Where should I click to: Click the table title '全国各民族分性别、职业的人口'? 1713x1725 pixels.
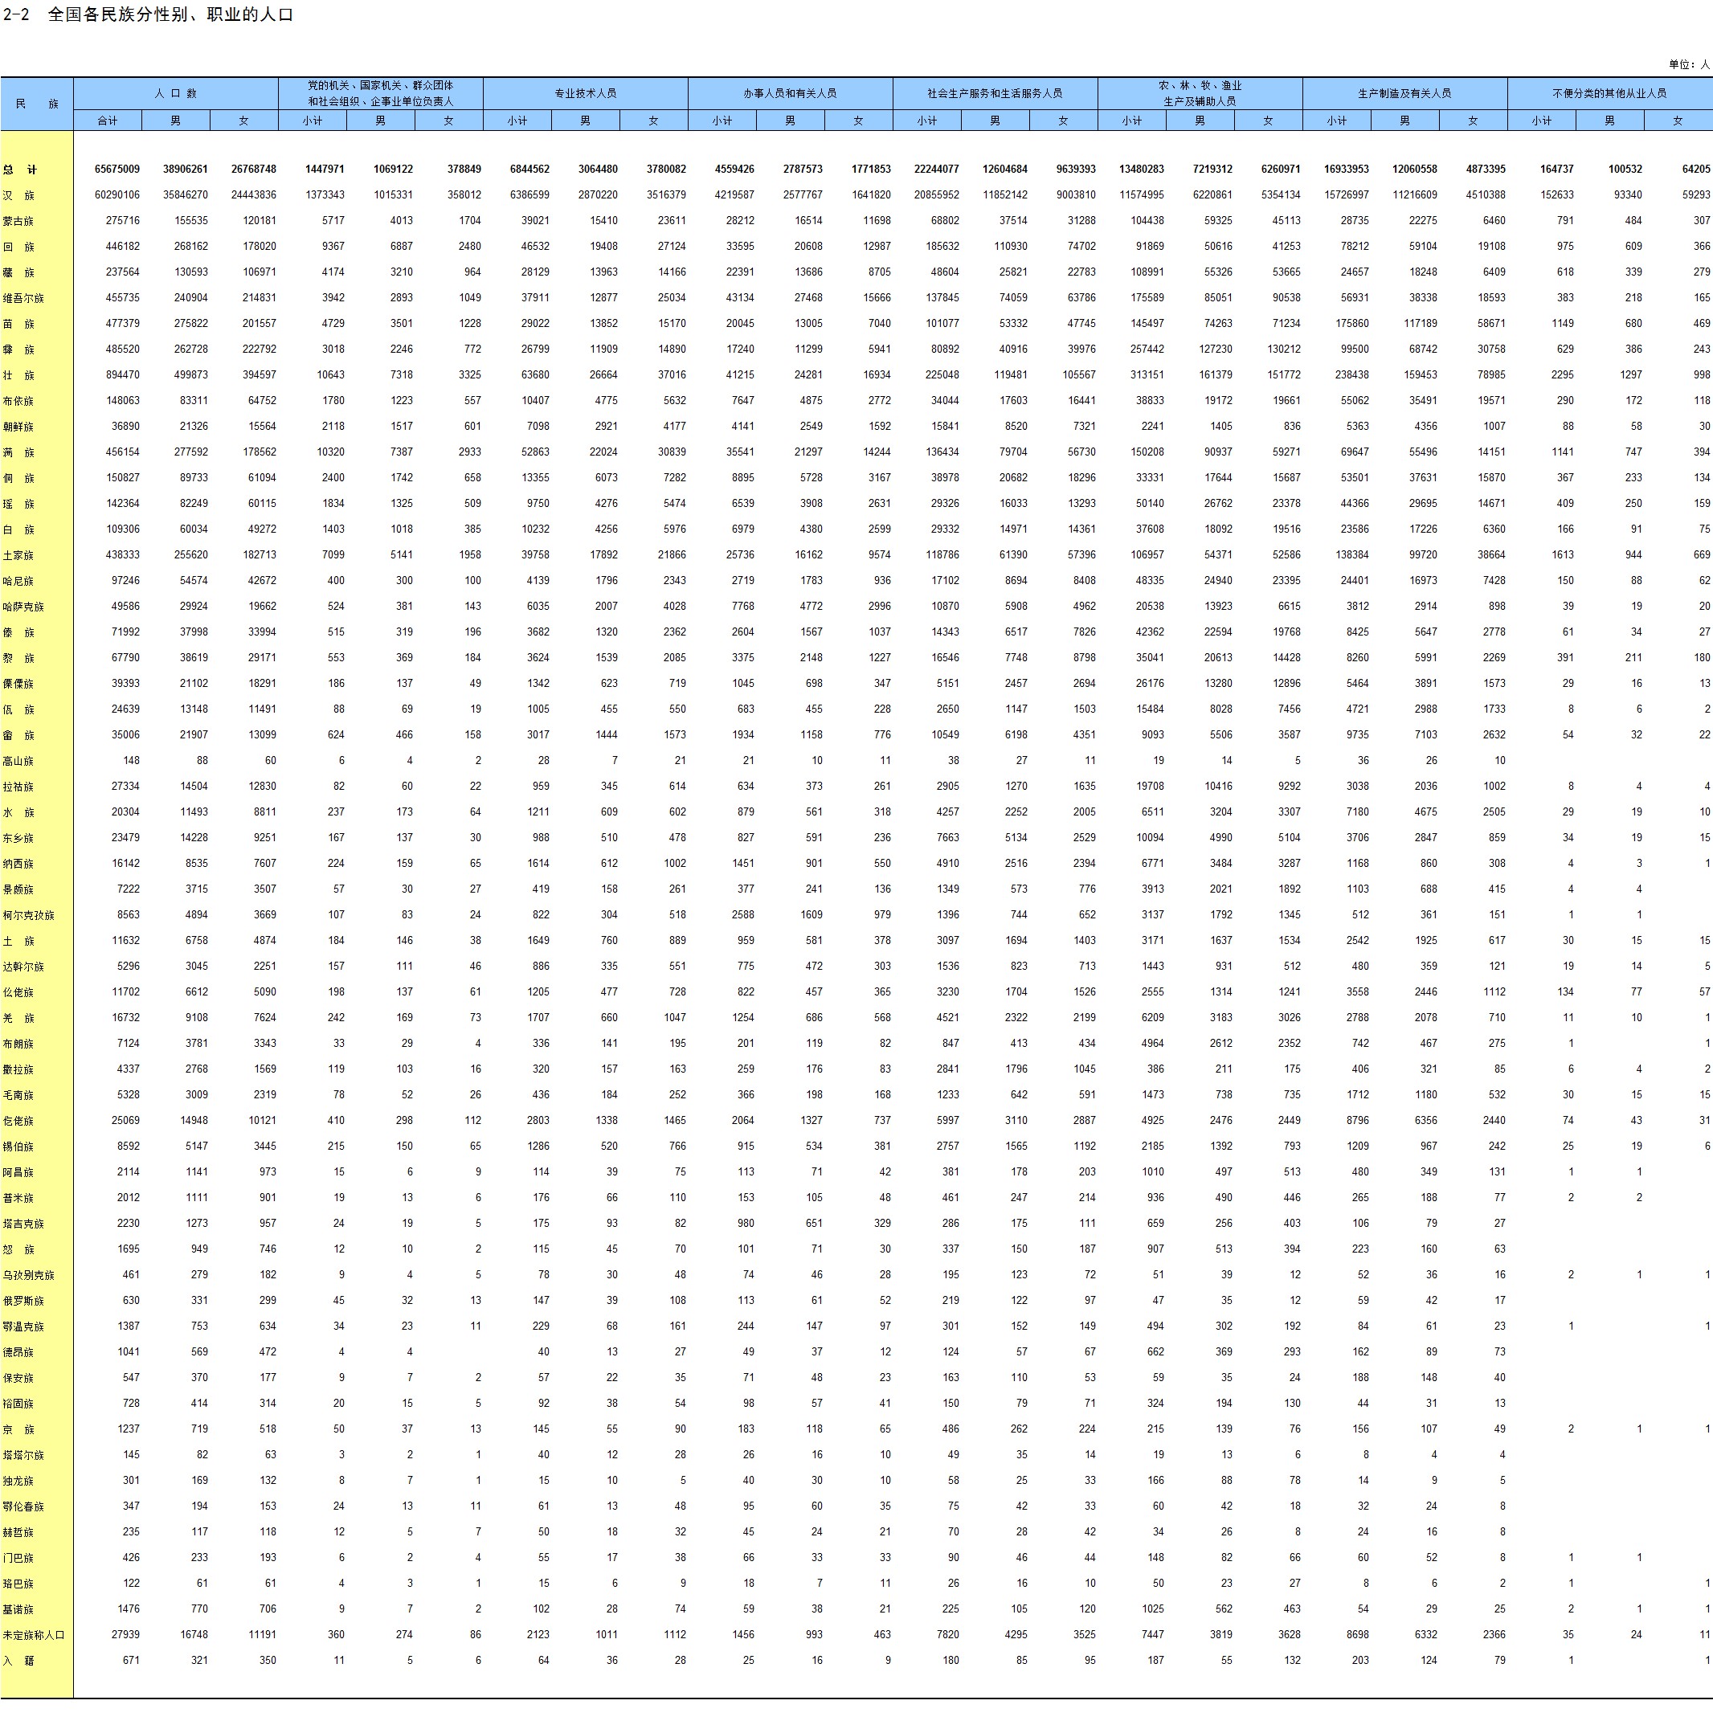[170, 15]
